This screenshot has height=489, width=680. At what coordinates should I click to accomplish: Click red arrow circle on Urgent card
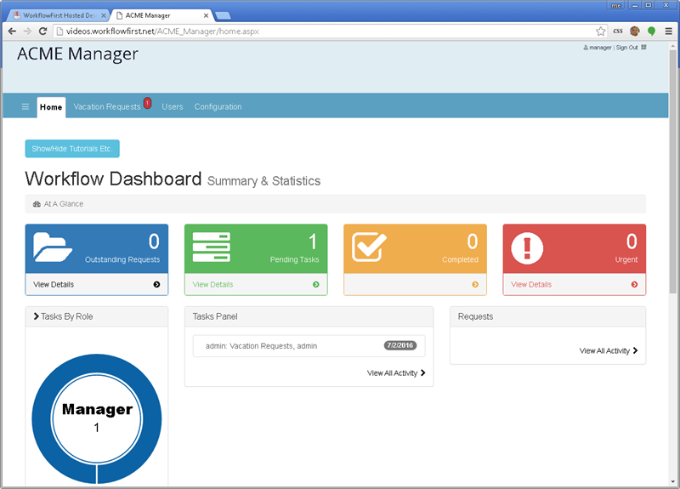pyautogui.click(x=634, y=285)
